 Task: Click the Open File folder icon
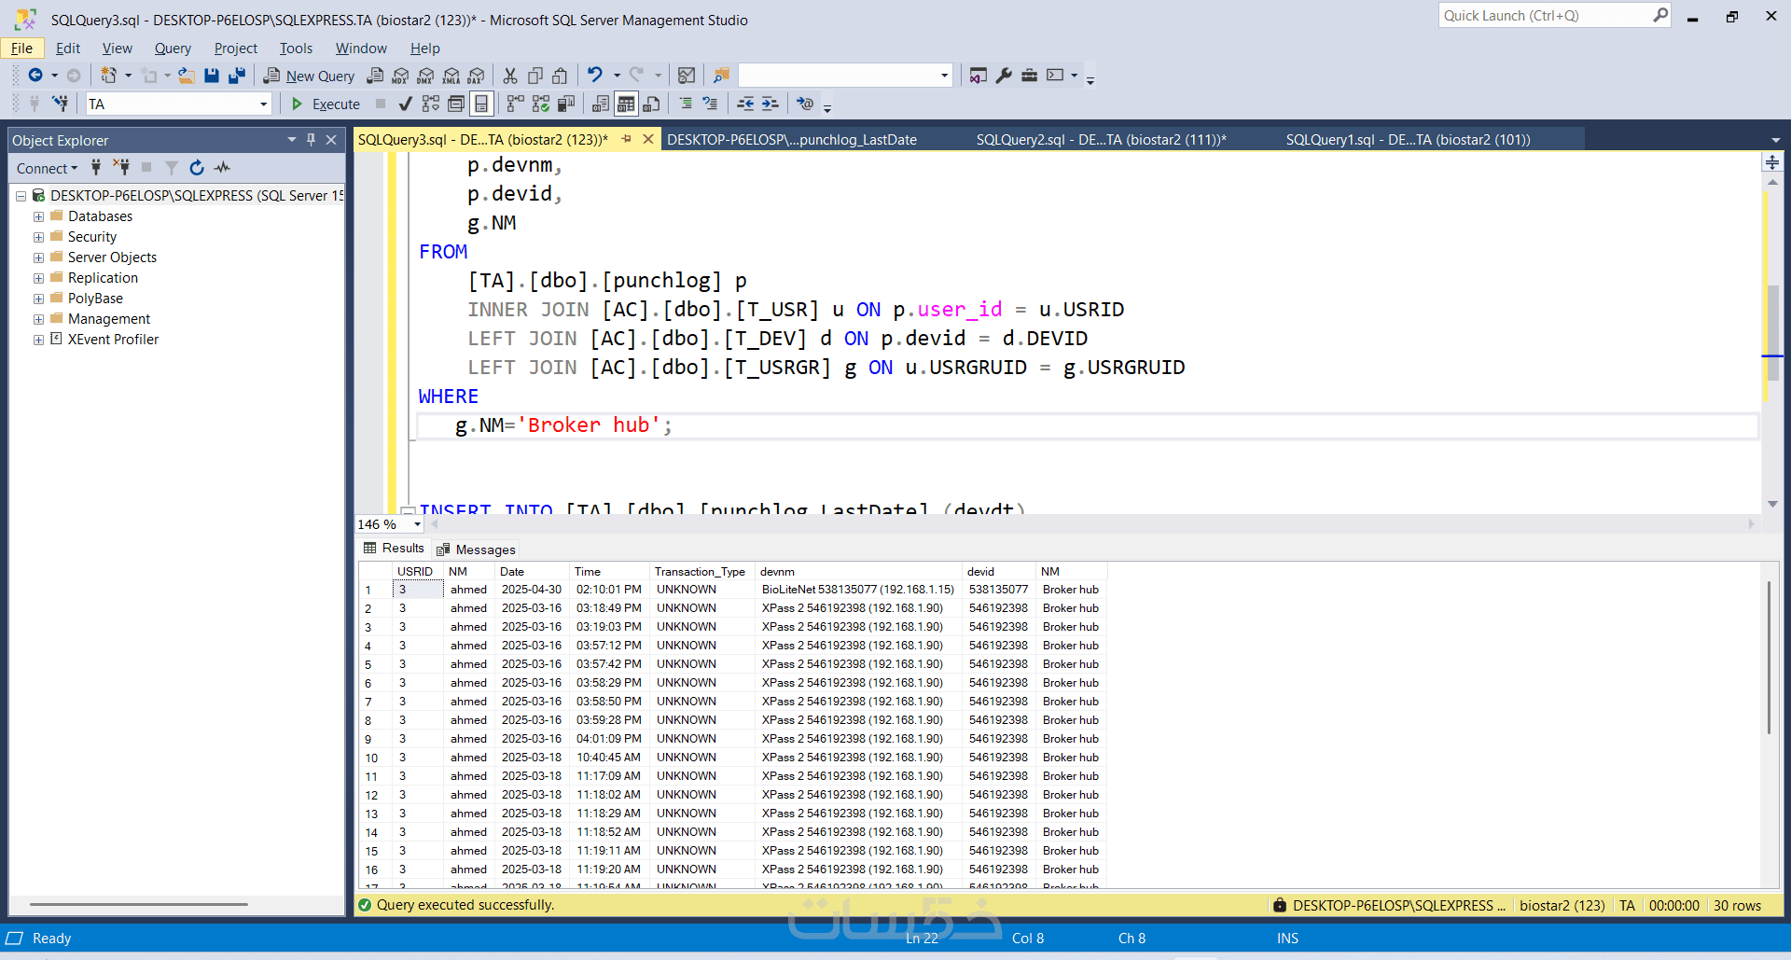tap(187, 76)
